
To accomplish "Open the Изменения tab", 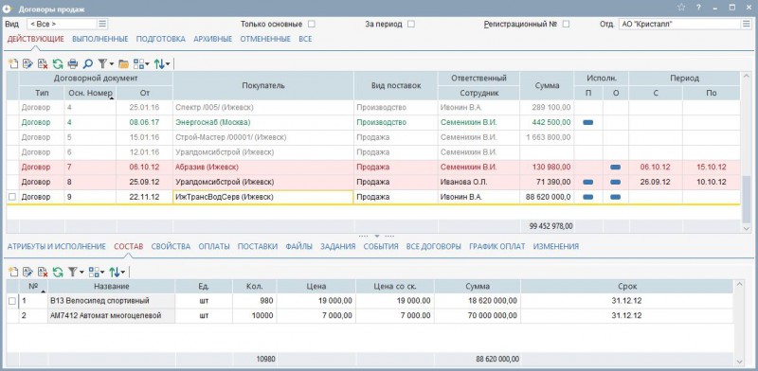I will [x=556, y=246].
